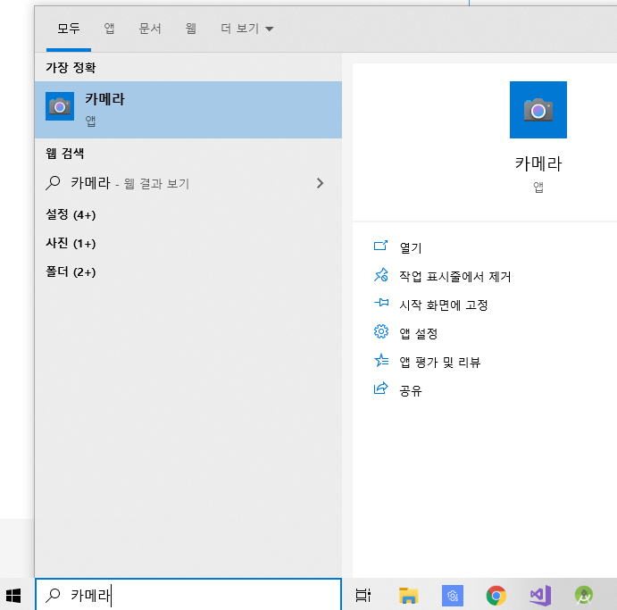Open File Explorer from the taskbar
617x610 pixels.
click(x=408, y=595)
